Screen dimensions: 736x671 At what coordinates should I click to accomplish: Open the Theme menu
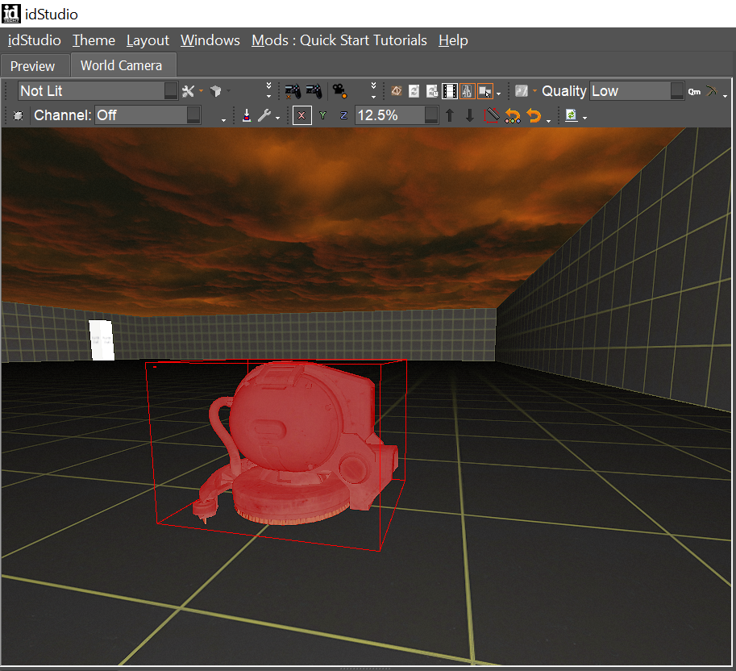[94, 40]
